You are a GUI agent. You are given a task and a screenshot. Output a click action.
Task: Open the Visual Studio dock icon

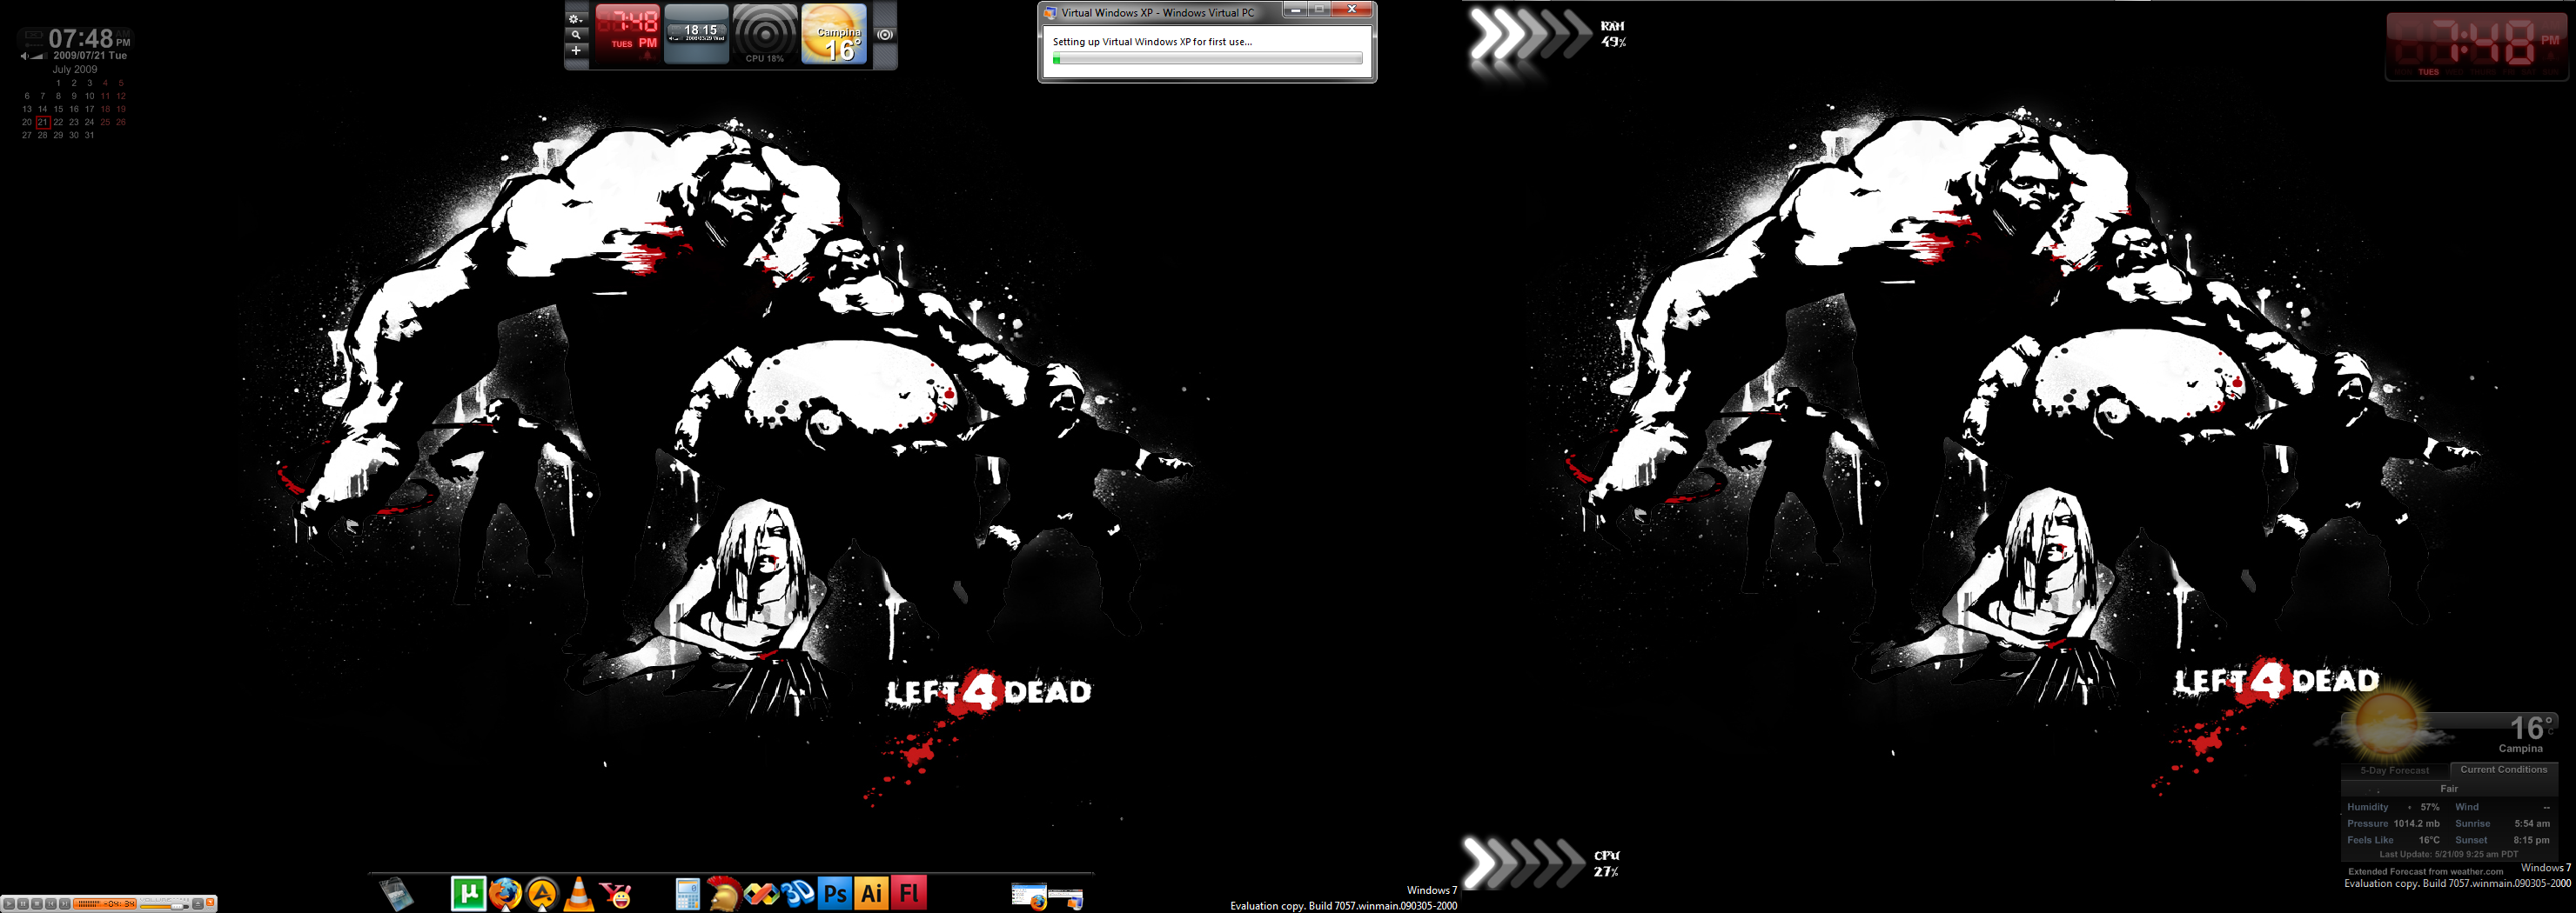761,893
